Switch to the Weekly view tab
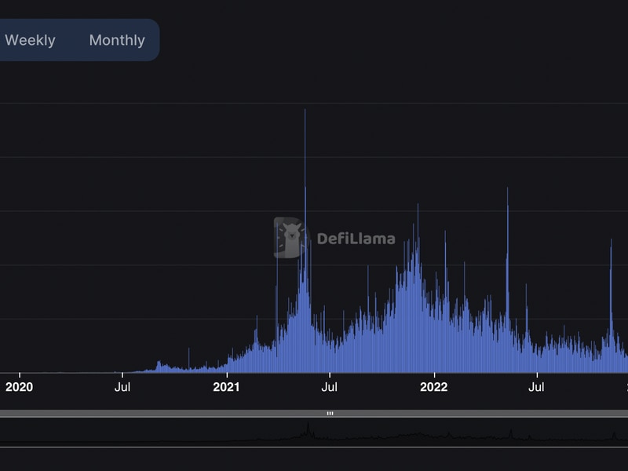 pos(30,40)
